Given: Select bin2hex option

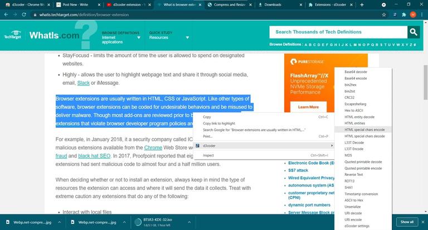Looking at the screenshot, I should (363, 85).
